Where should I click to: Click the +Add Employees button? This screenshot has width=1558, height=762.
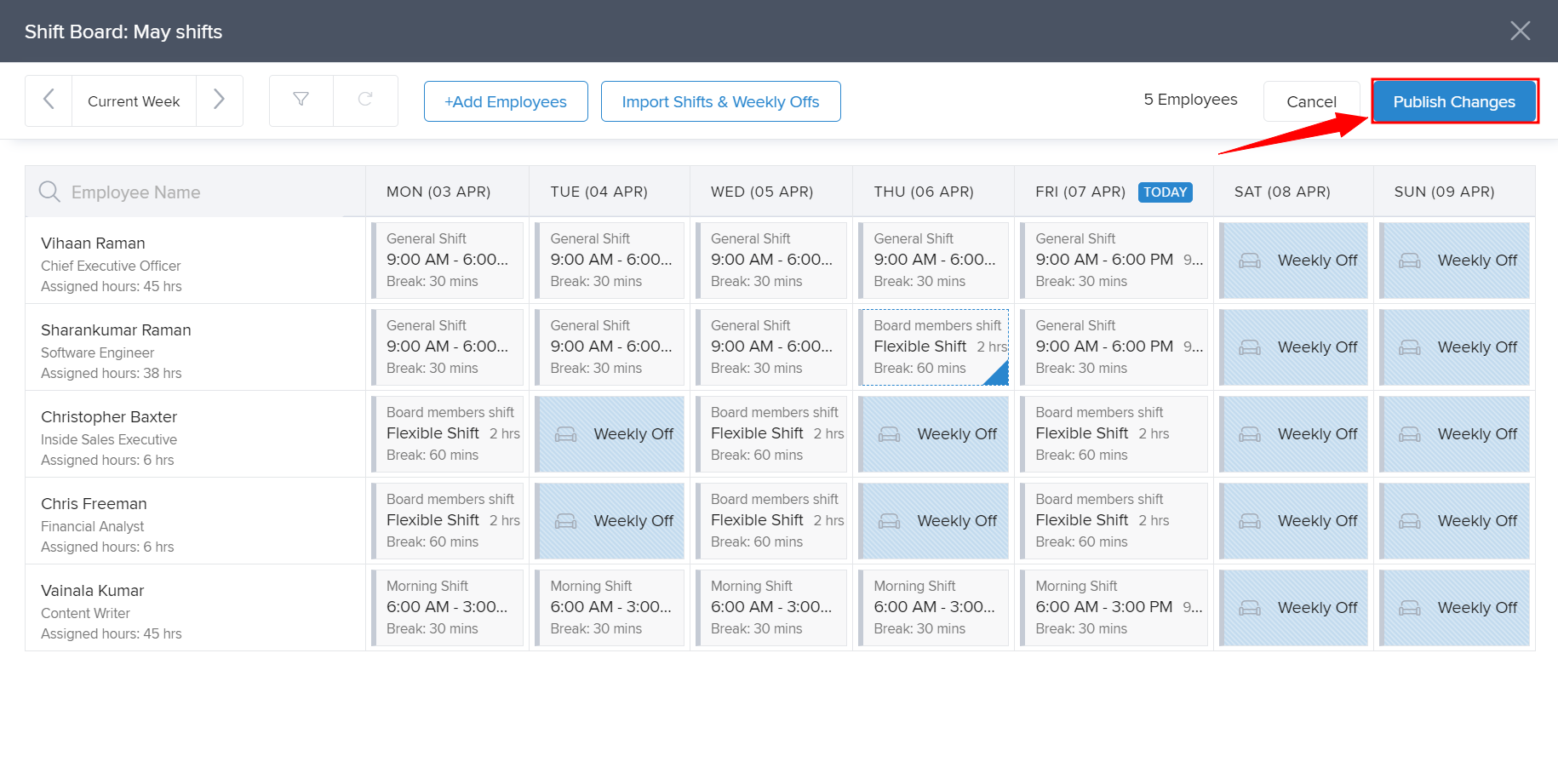tap(506, 101)
